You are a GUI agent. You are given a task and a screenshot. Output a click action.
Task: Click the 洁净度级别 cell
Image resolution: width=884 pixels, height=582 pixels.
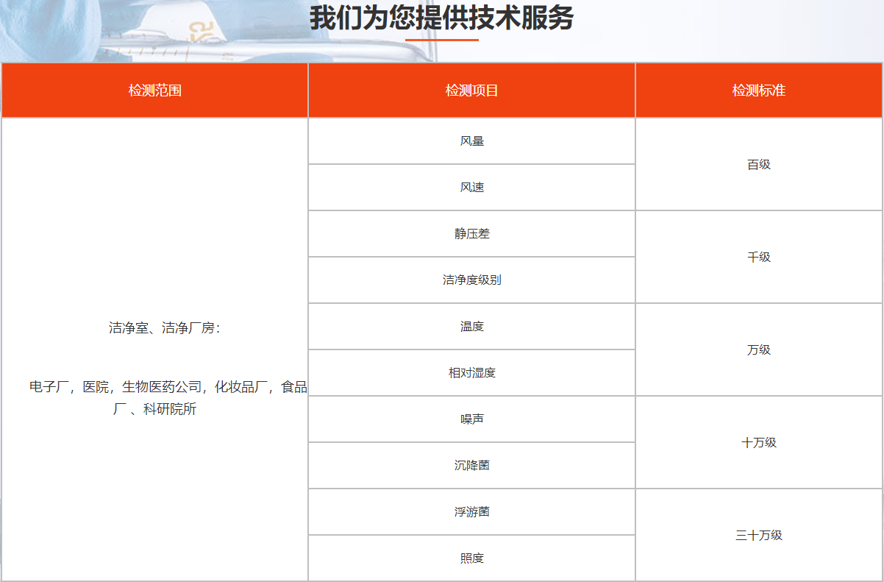(x=471, y=280)
